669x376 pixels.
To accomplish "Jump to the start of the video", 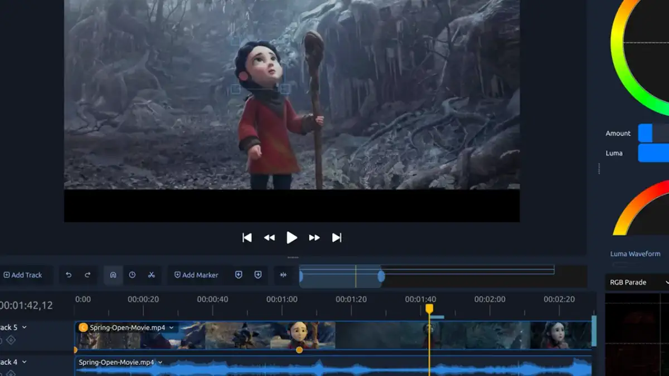I will [247, 238].
